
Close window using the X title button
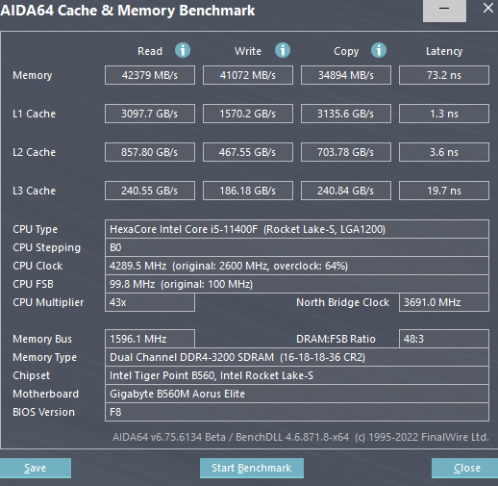tap(488, 8)
